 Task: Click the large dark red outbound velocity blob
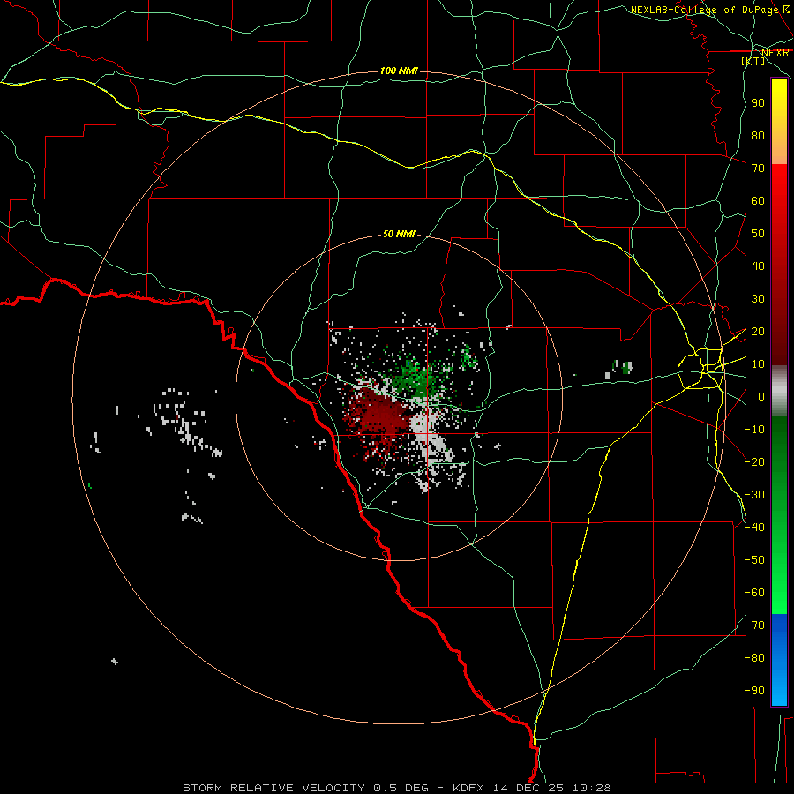(381, 416)
